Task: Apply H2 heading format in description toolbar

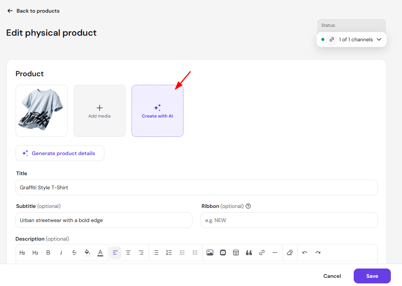Action: point(22,253)
